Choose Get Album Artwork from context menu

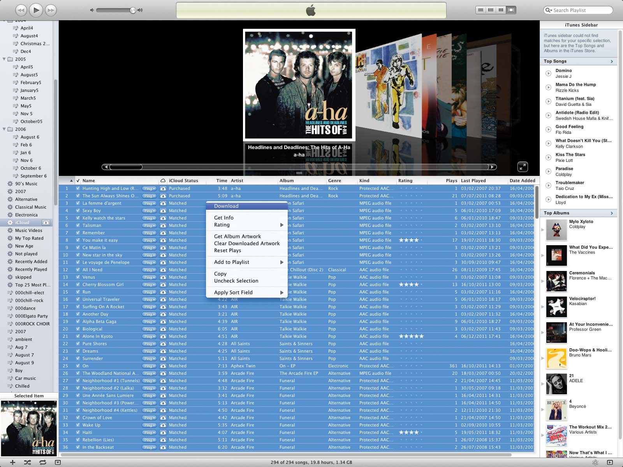click(247, 237)
